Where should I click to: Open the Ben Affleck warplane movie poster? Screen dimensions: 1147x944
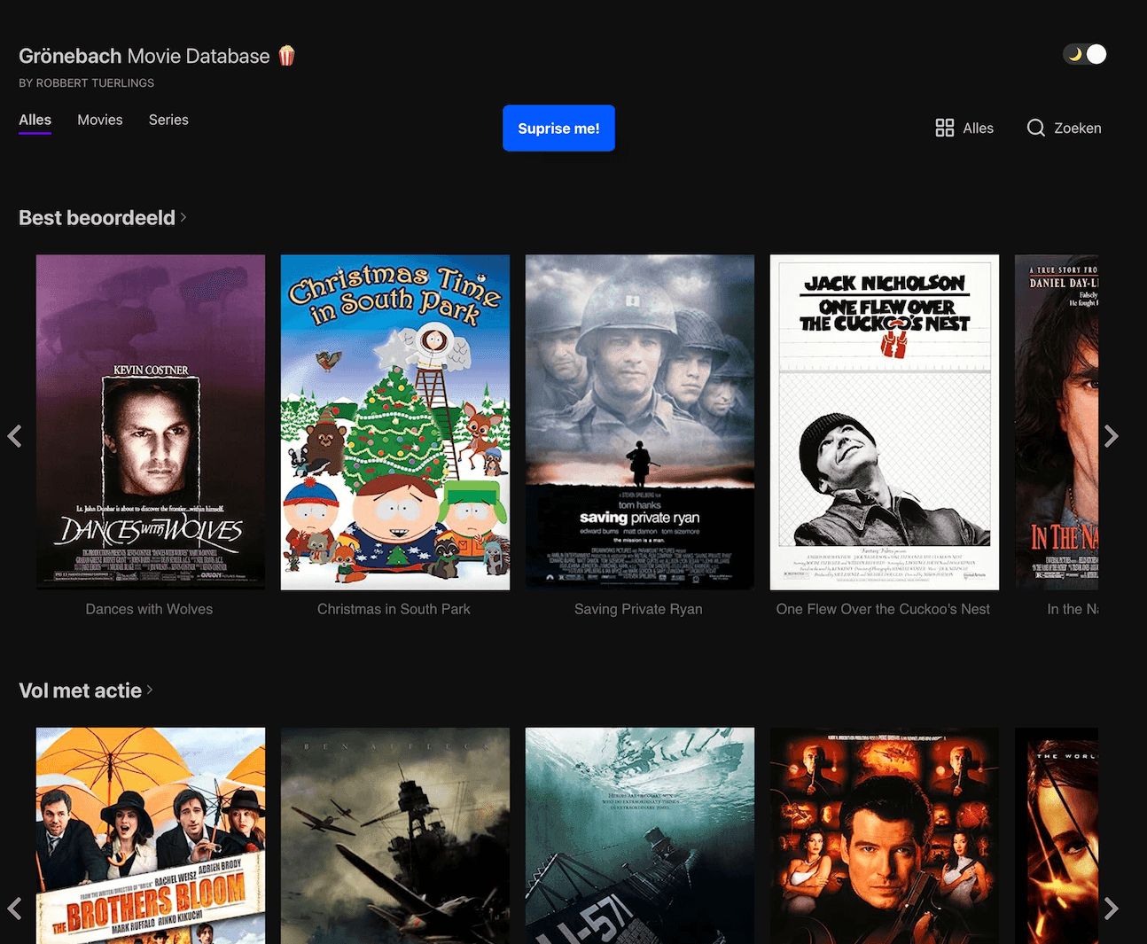tap(395, 836)
